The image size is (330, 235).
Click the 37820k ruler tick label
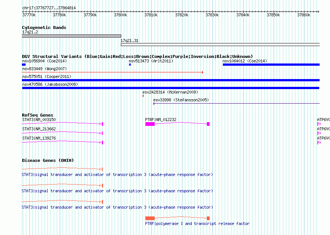point(182,15)
